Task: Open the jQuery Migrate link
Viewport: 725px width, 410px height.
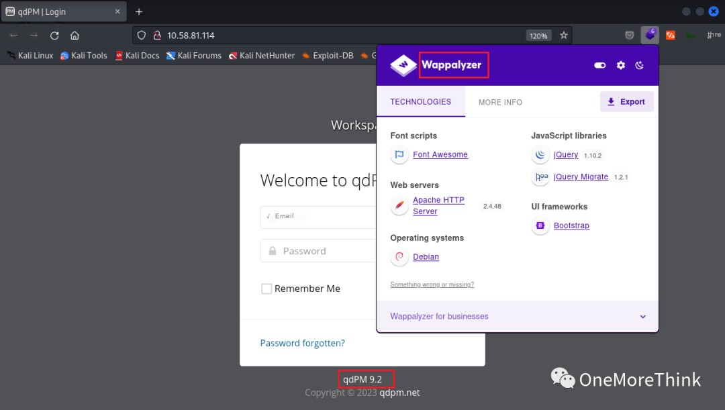Action: 581,176
